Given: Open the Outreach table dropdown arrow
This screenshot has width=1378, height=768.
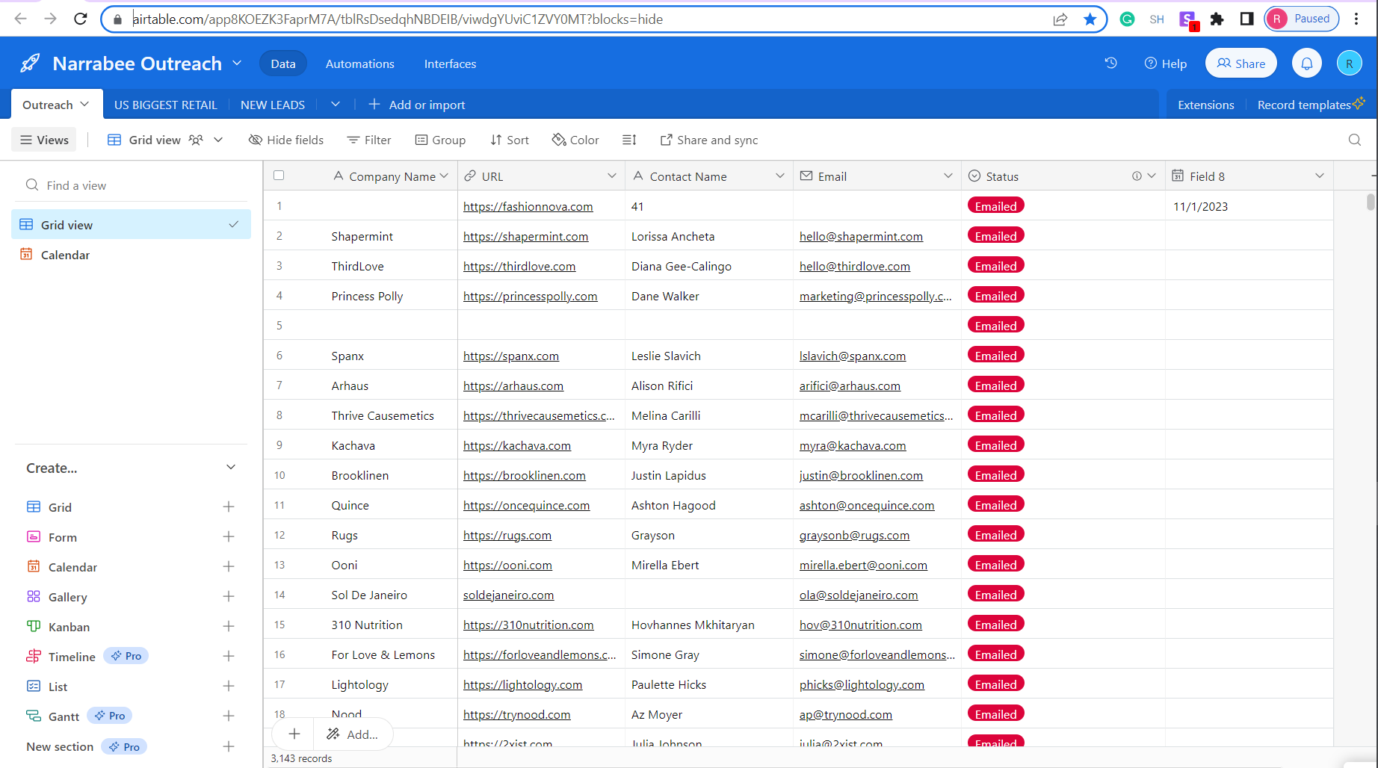Looking at the screenshot, I should [84, 104].
